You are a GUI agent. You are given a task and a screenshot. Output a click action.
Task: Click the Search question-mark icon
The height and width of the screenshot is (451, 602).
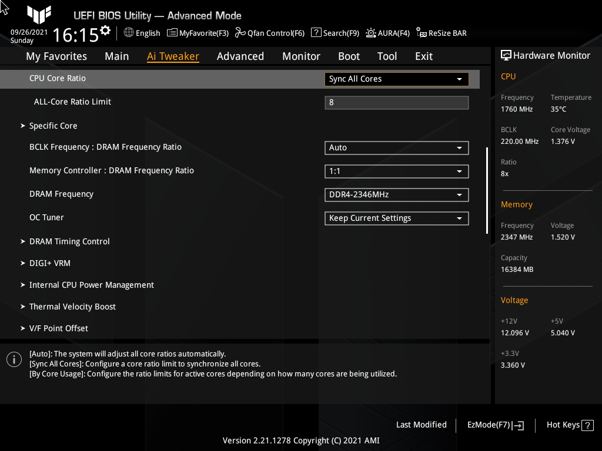(x=316, y=33)
